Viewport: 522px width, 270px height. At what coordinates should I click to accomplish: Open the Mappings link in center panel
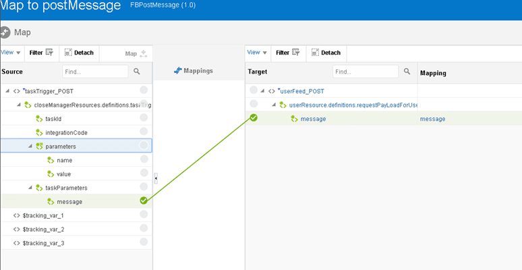(194, 71)
